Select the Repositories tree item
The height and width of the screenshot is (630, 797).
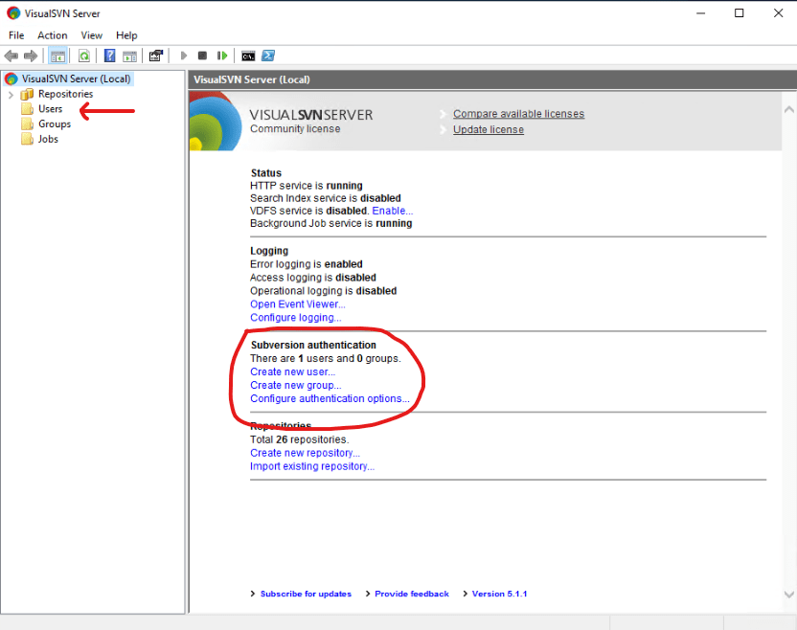[65, 94]
